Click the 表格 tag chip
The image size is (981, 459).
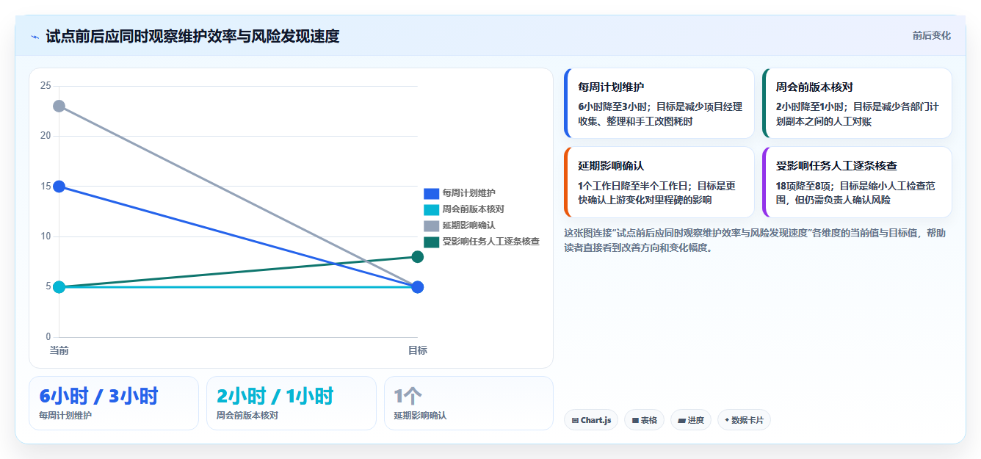point(644,420)
